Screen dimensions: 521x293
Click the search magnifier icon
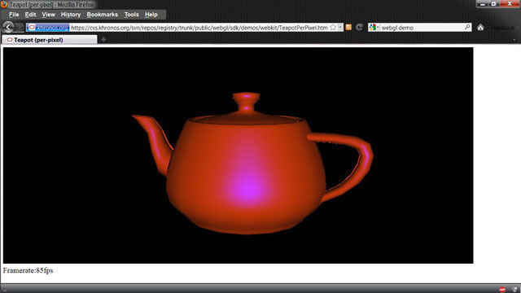tap(467, 27)
